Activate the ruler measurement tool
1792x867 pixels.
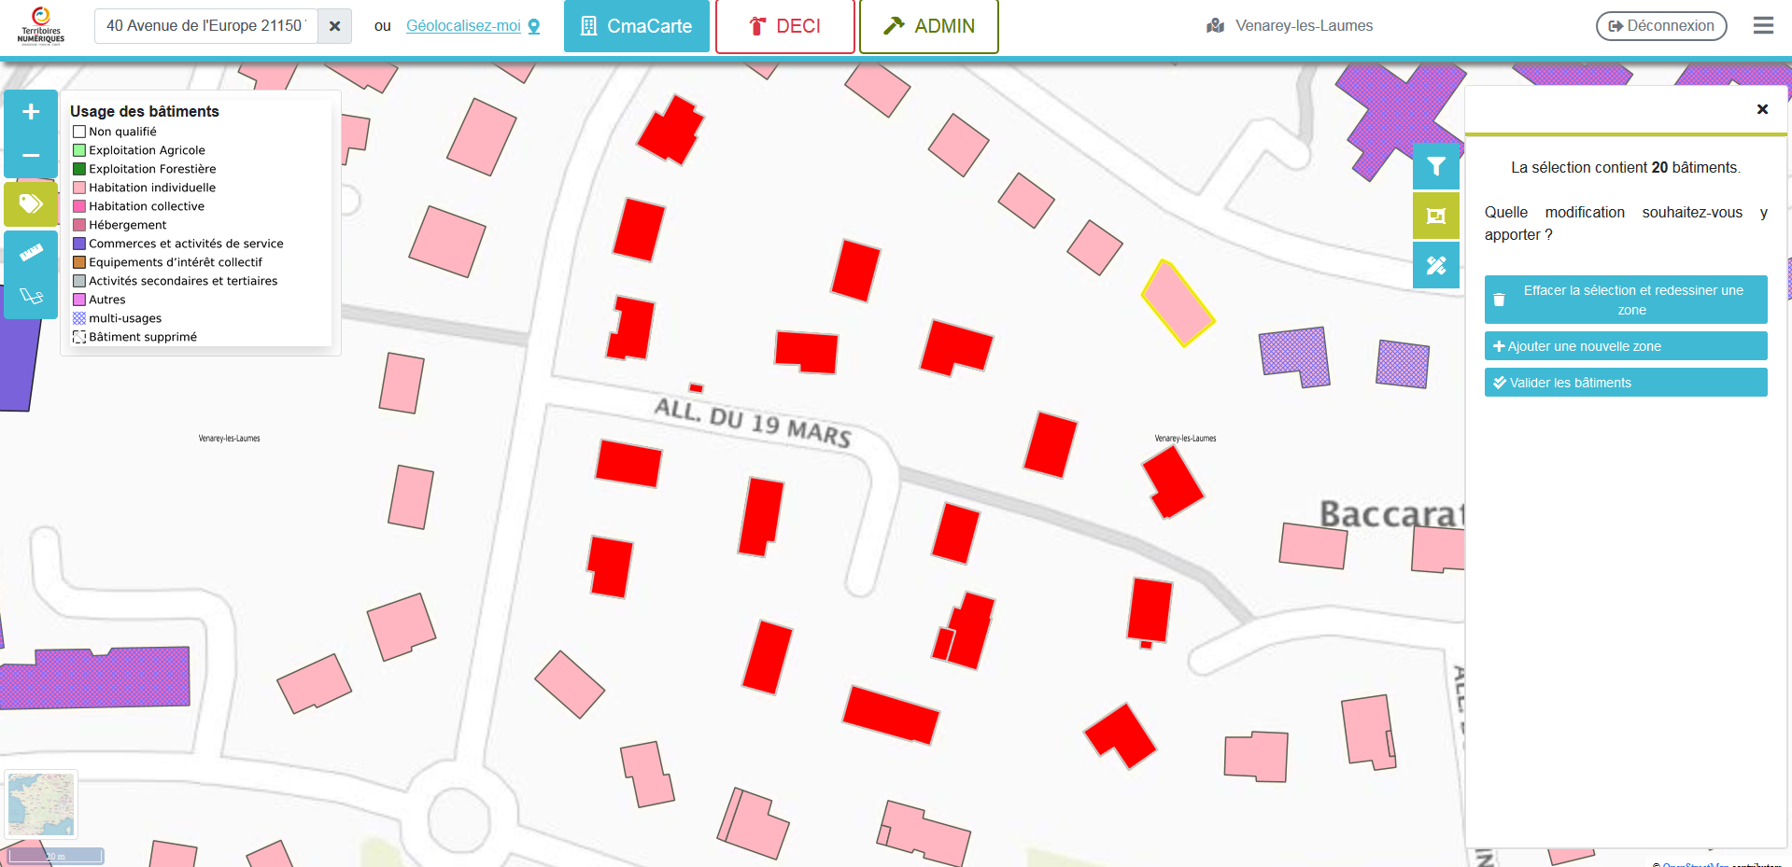[x=31, y=252]
